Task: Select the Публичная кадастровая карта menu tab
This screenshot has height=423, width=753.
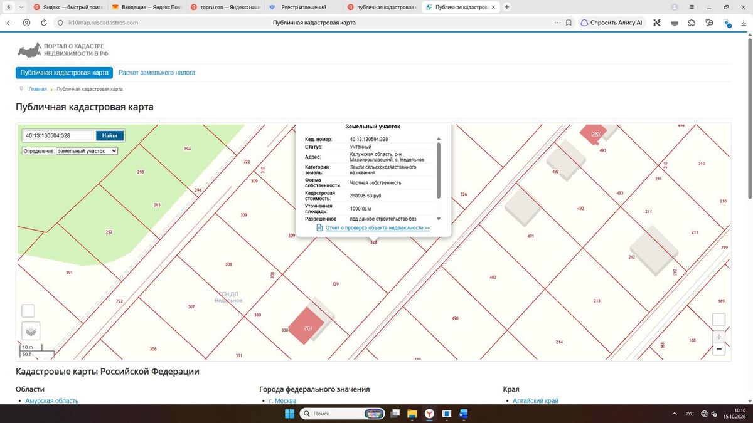Action: pyautogui.click(x=64, y=73)
